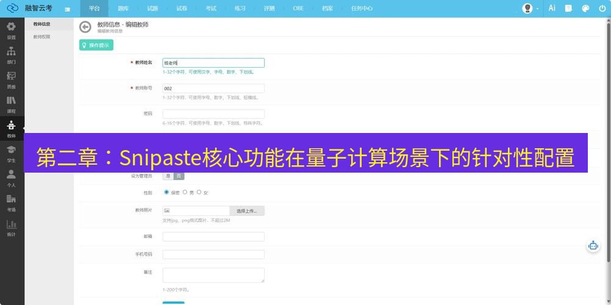Expand the dropdown arrow next to avatar
611x305 pixels.
tap(537, 9)
